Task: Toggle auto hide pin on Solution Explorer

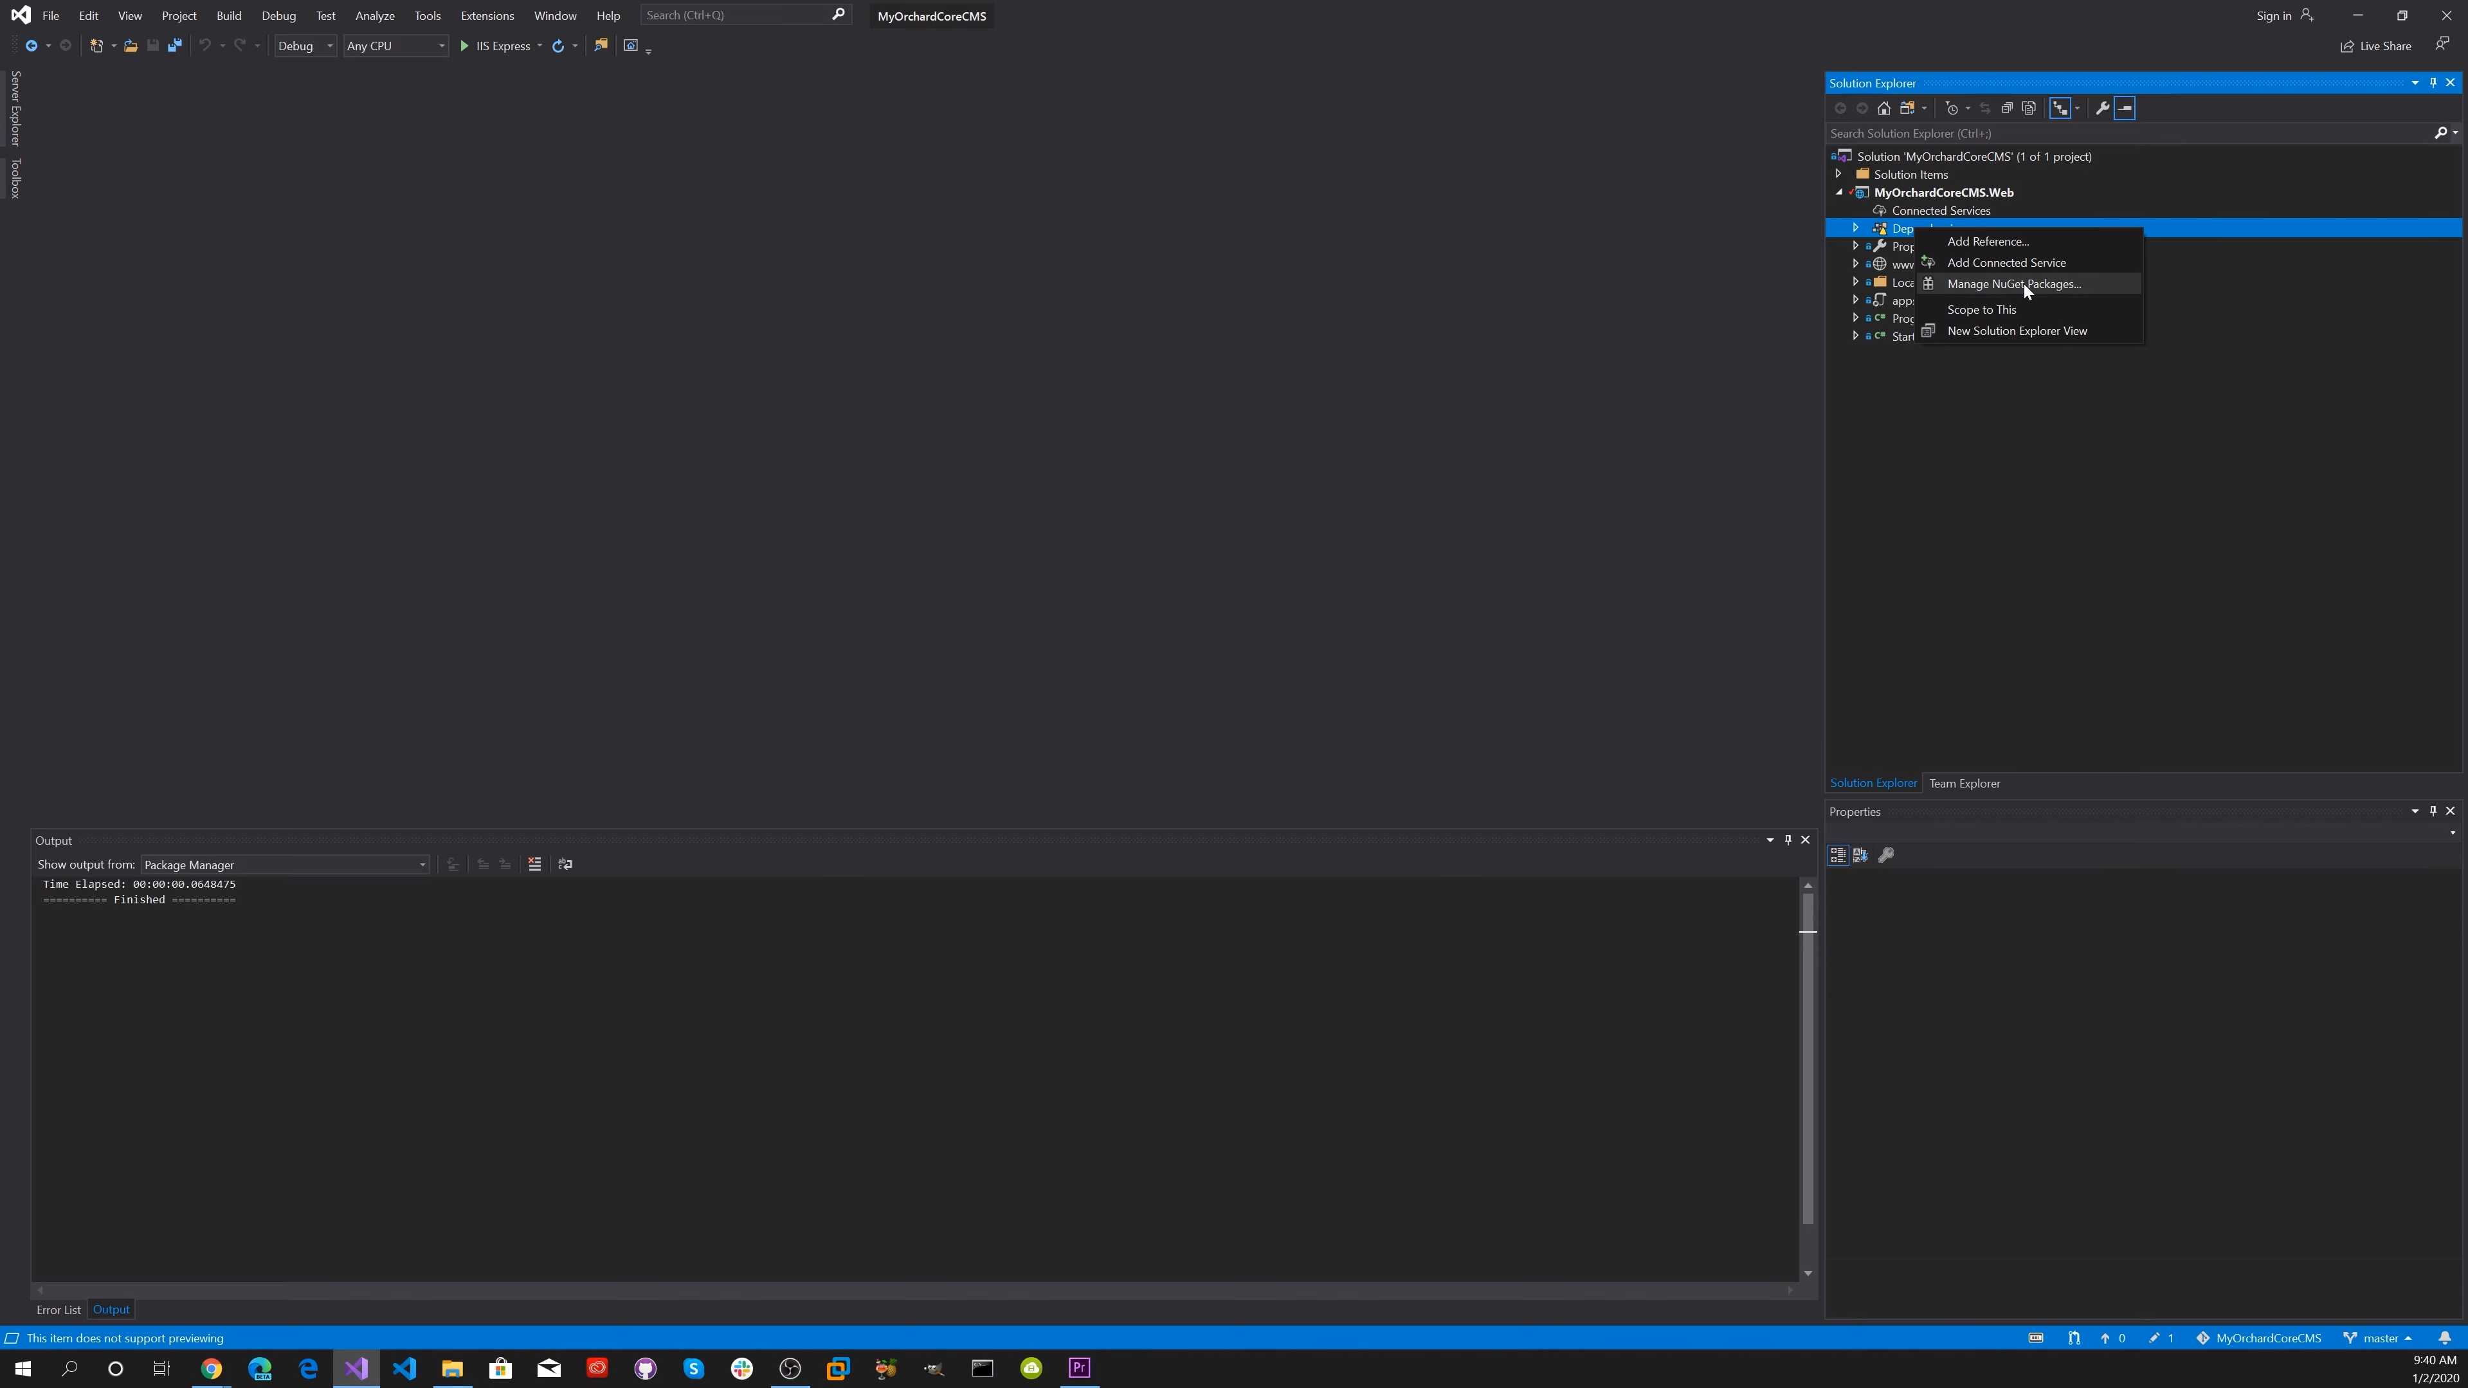Action: [x=2433, y=82]
